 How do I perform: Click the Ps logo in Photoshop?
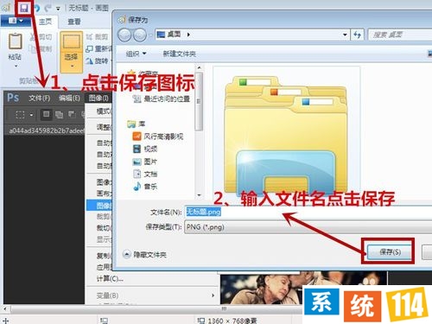coord(13,98)
